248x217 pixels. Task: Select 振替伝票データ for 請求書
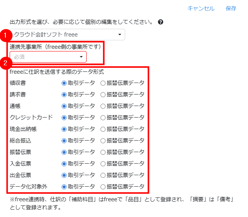pyautogui.click(x=103, y=94)
